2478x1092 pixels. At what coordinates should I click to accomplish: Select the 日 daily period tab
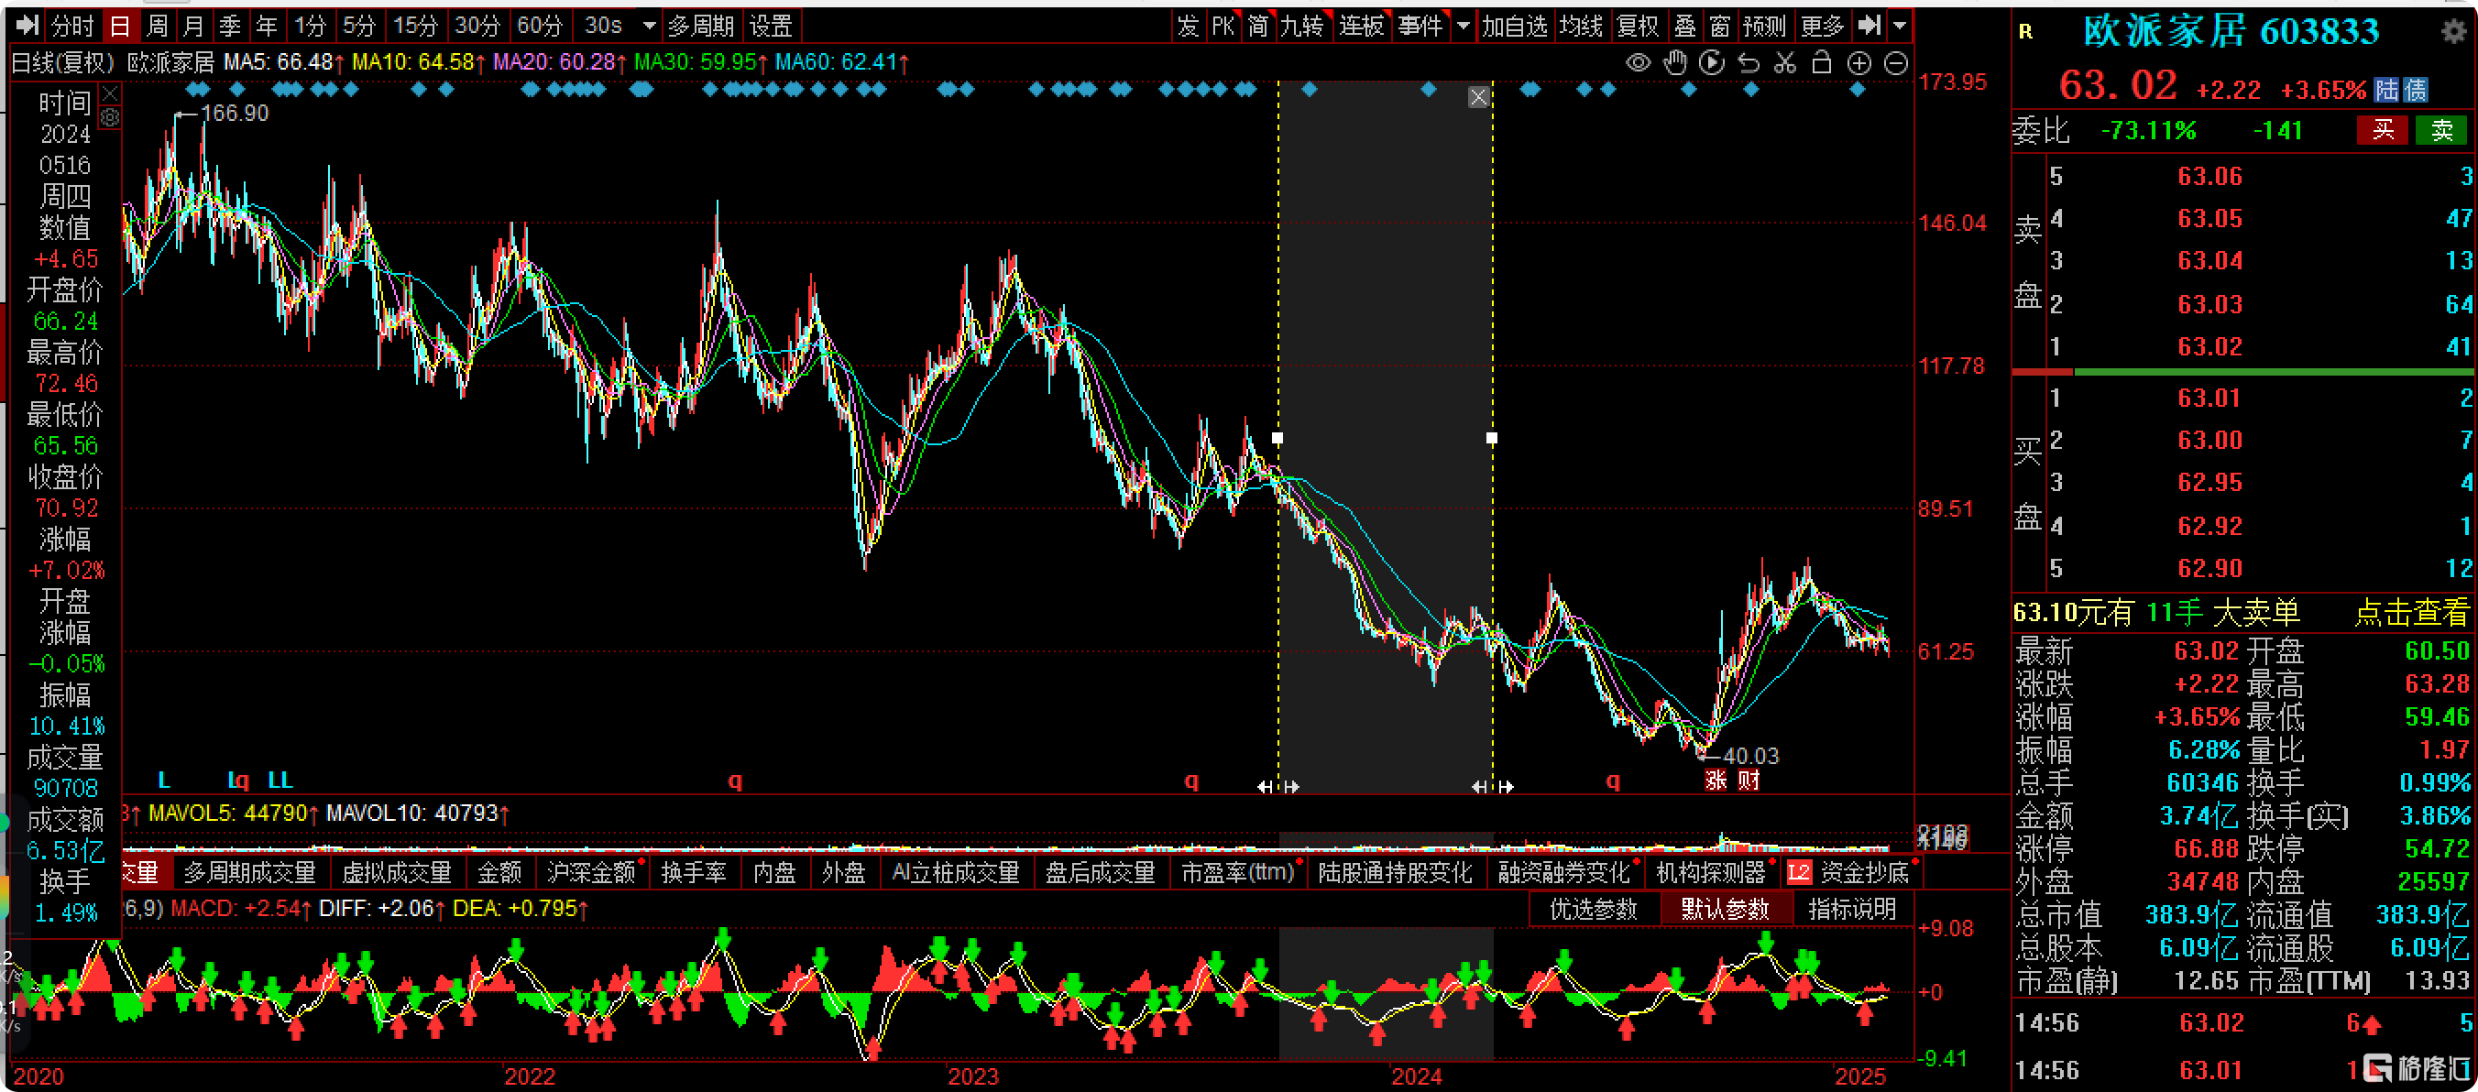pyautogui.click(x=119, y=26)
